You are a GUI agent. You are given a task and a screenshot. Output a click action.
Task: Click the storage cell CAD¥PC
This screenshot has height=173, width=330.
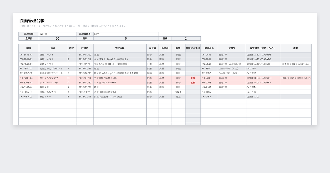pos(263,92)
